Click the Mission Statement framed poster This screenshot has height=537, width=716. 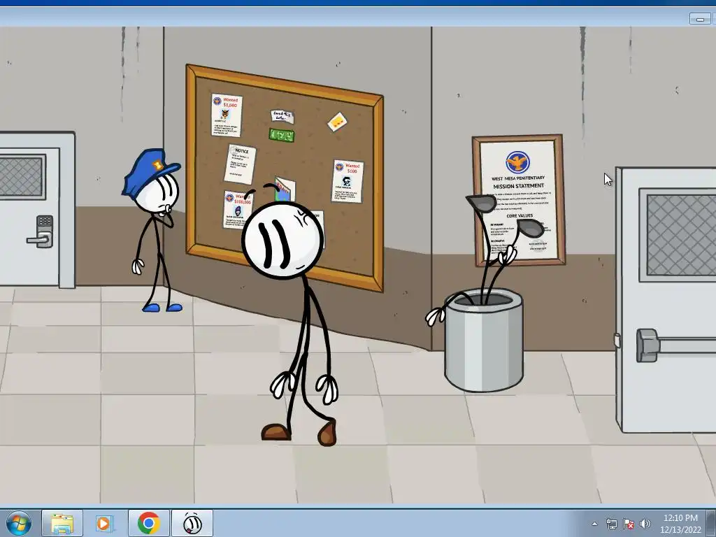[x=519, y=201]
